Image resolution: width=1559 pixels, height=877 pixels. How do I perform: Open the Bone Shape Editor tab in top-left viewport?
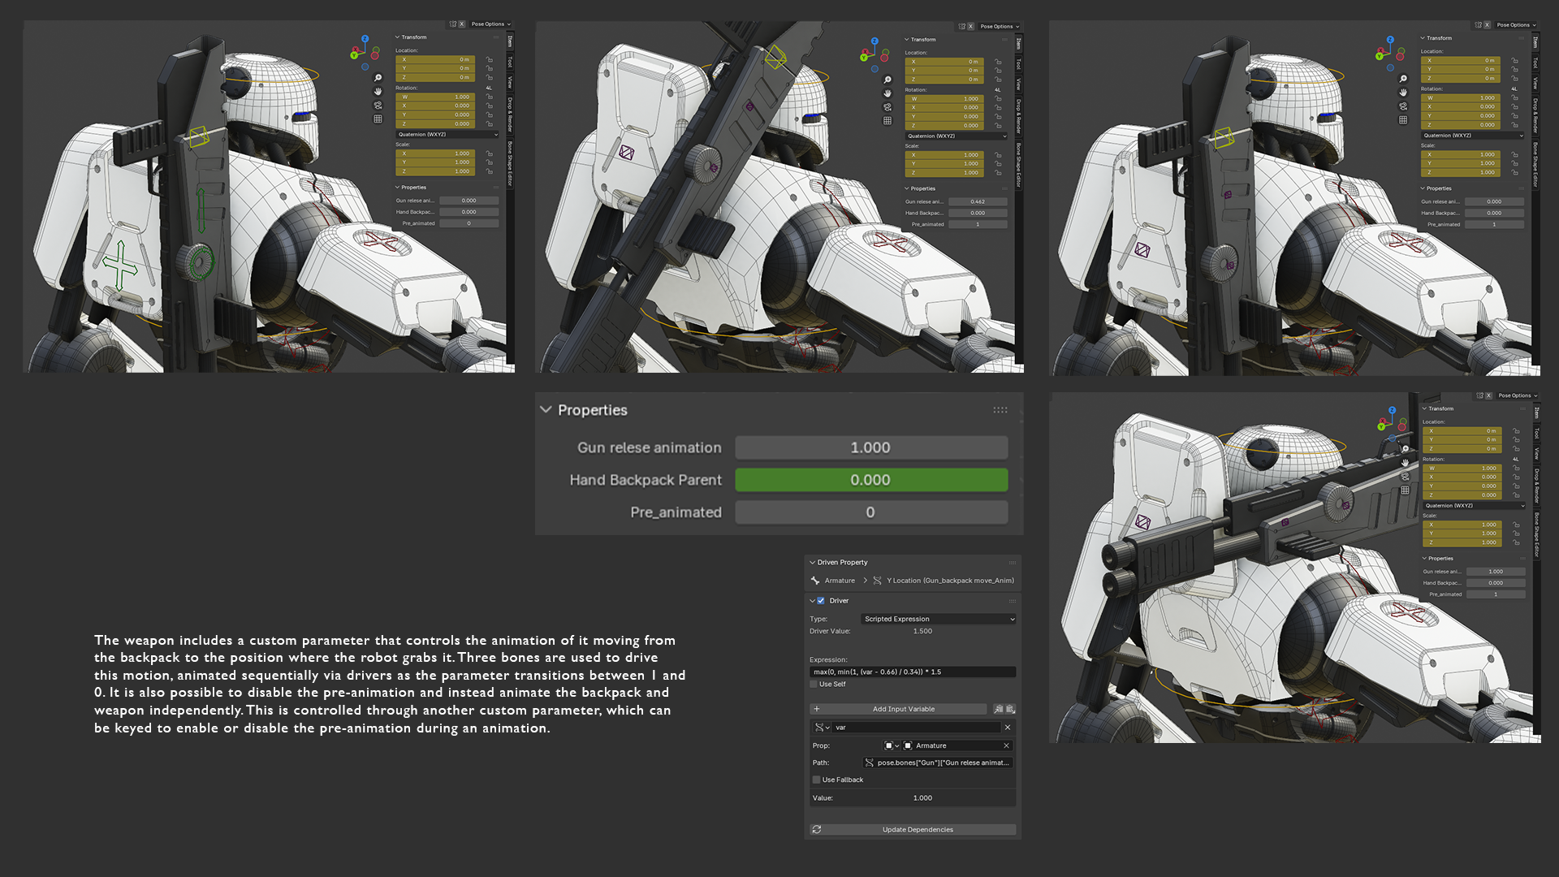(x=510, y=162)
